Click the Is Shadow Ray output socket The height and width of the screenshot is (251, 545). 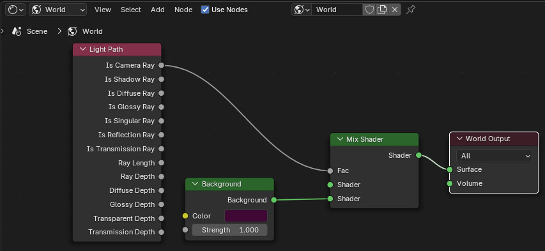click(x=161, y=79)
